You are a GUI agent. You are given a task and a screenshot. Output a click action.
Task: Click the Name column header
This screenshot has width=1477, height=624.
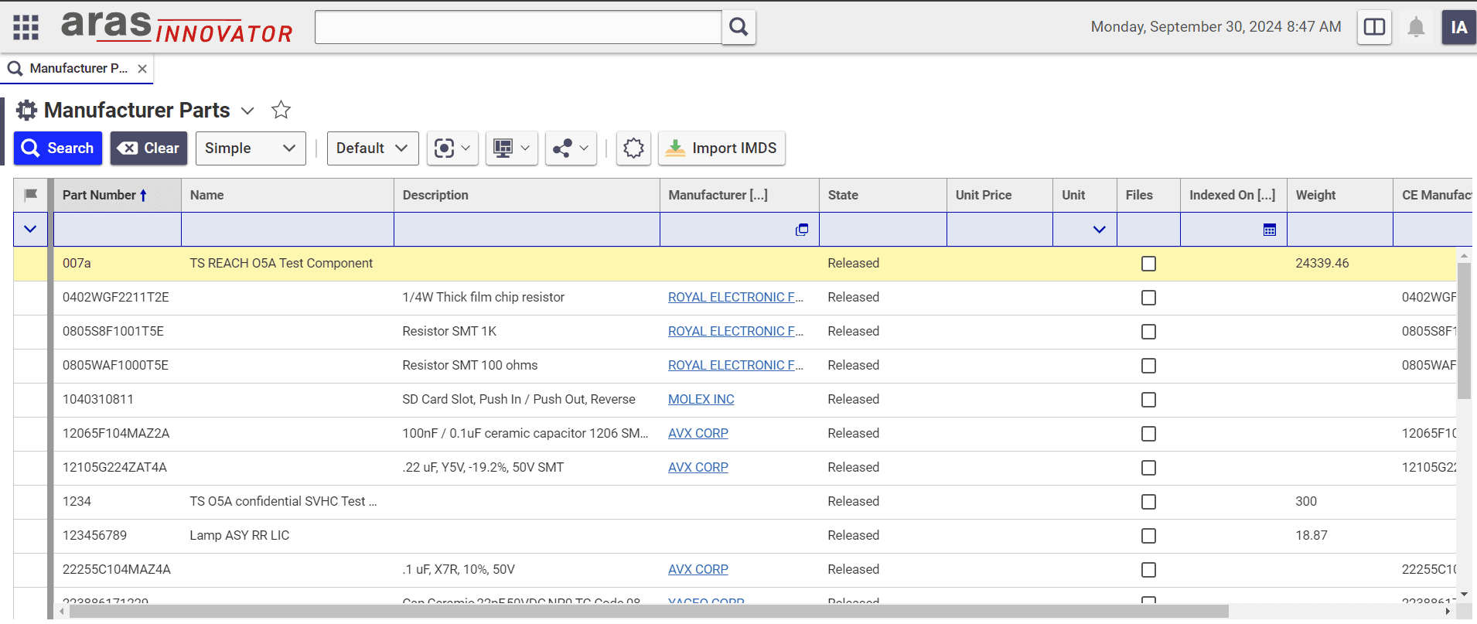[288, 195]
